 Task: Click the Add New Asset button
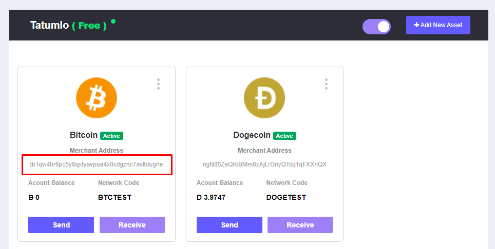pos(438,25)
